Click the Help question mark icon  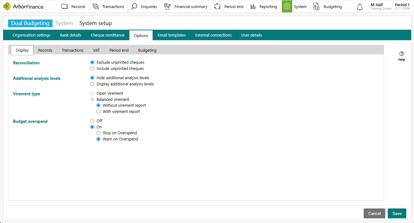pos(401,54)
